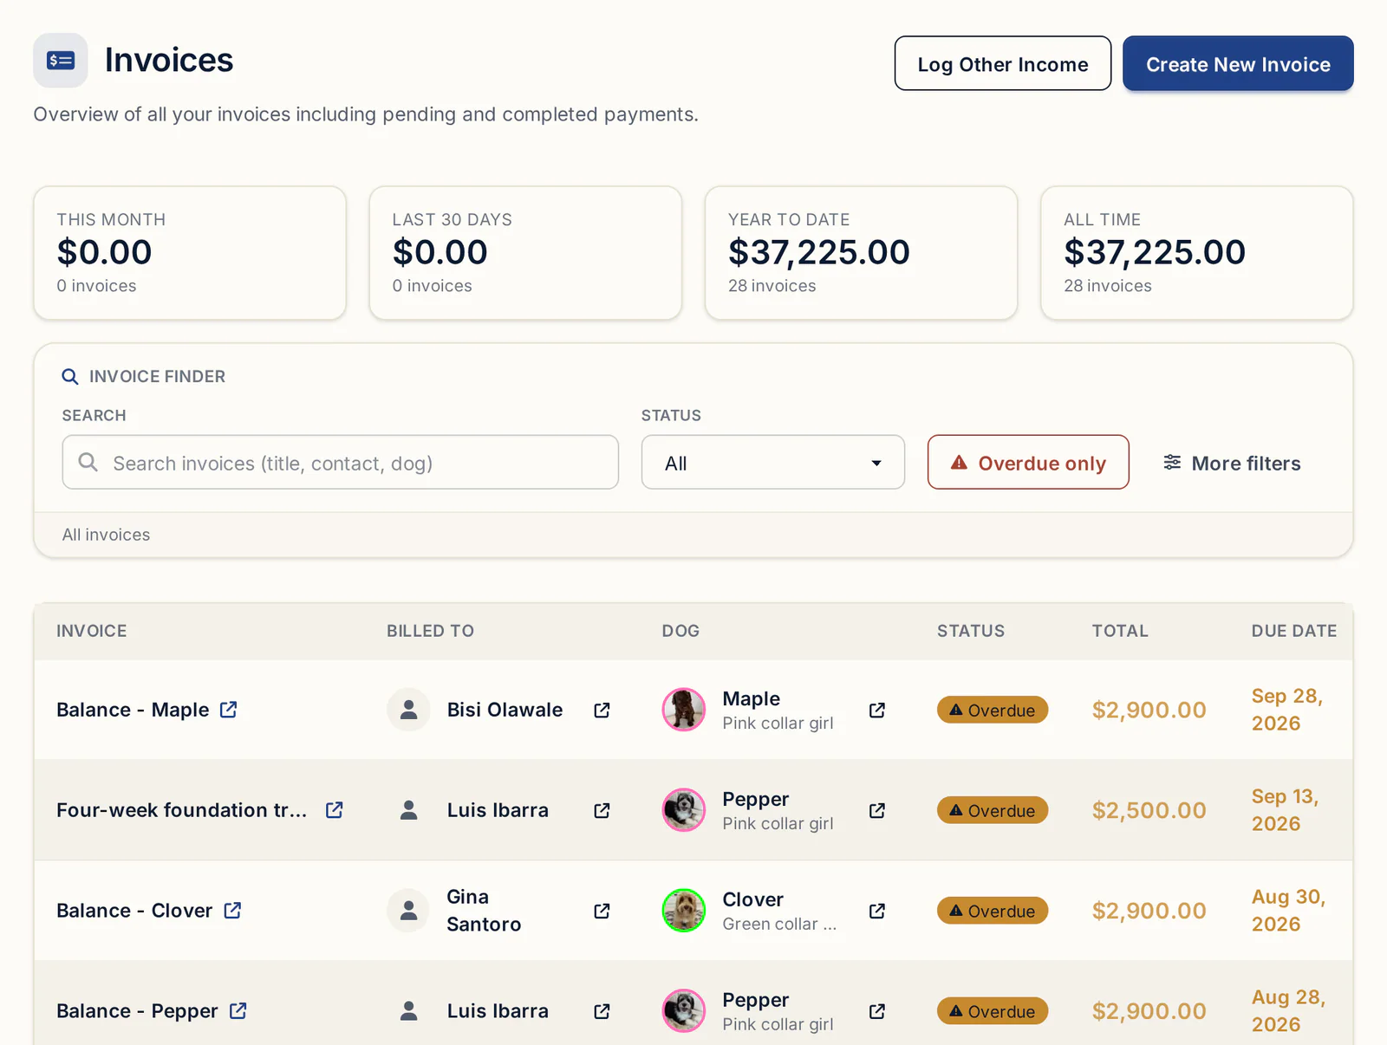1387x1045 pixels.
Task: Click the Aug 28, 2026 due date
Action: (x=1289, y=1011)
